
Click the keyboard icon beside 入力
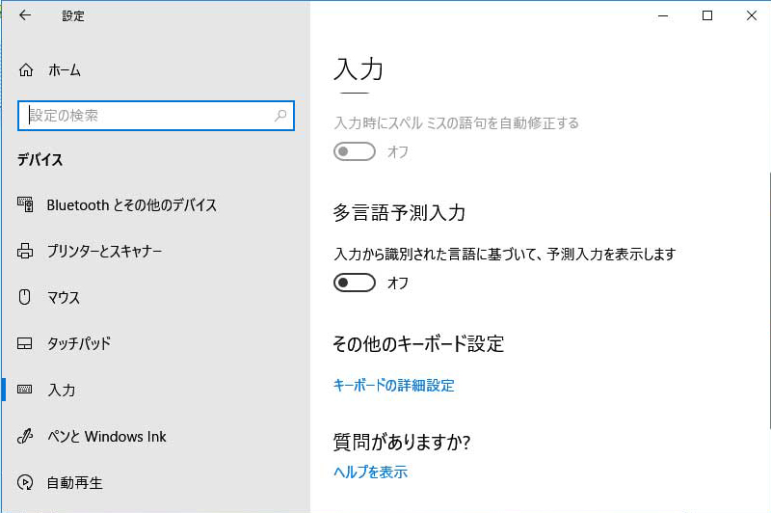tap(26, 391)
